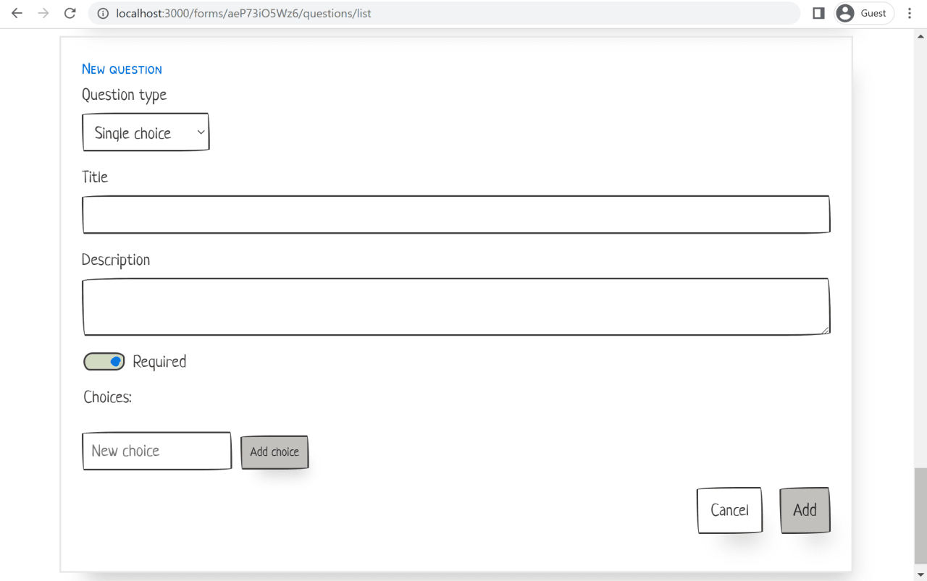Click the browser forward navigation arrow
927x581 pixels.
(x=43, y=13)
